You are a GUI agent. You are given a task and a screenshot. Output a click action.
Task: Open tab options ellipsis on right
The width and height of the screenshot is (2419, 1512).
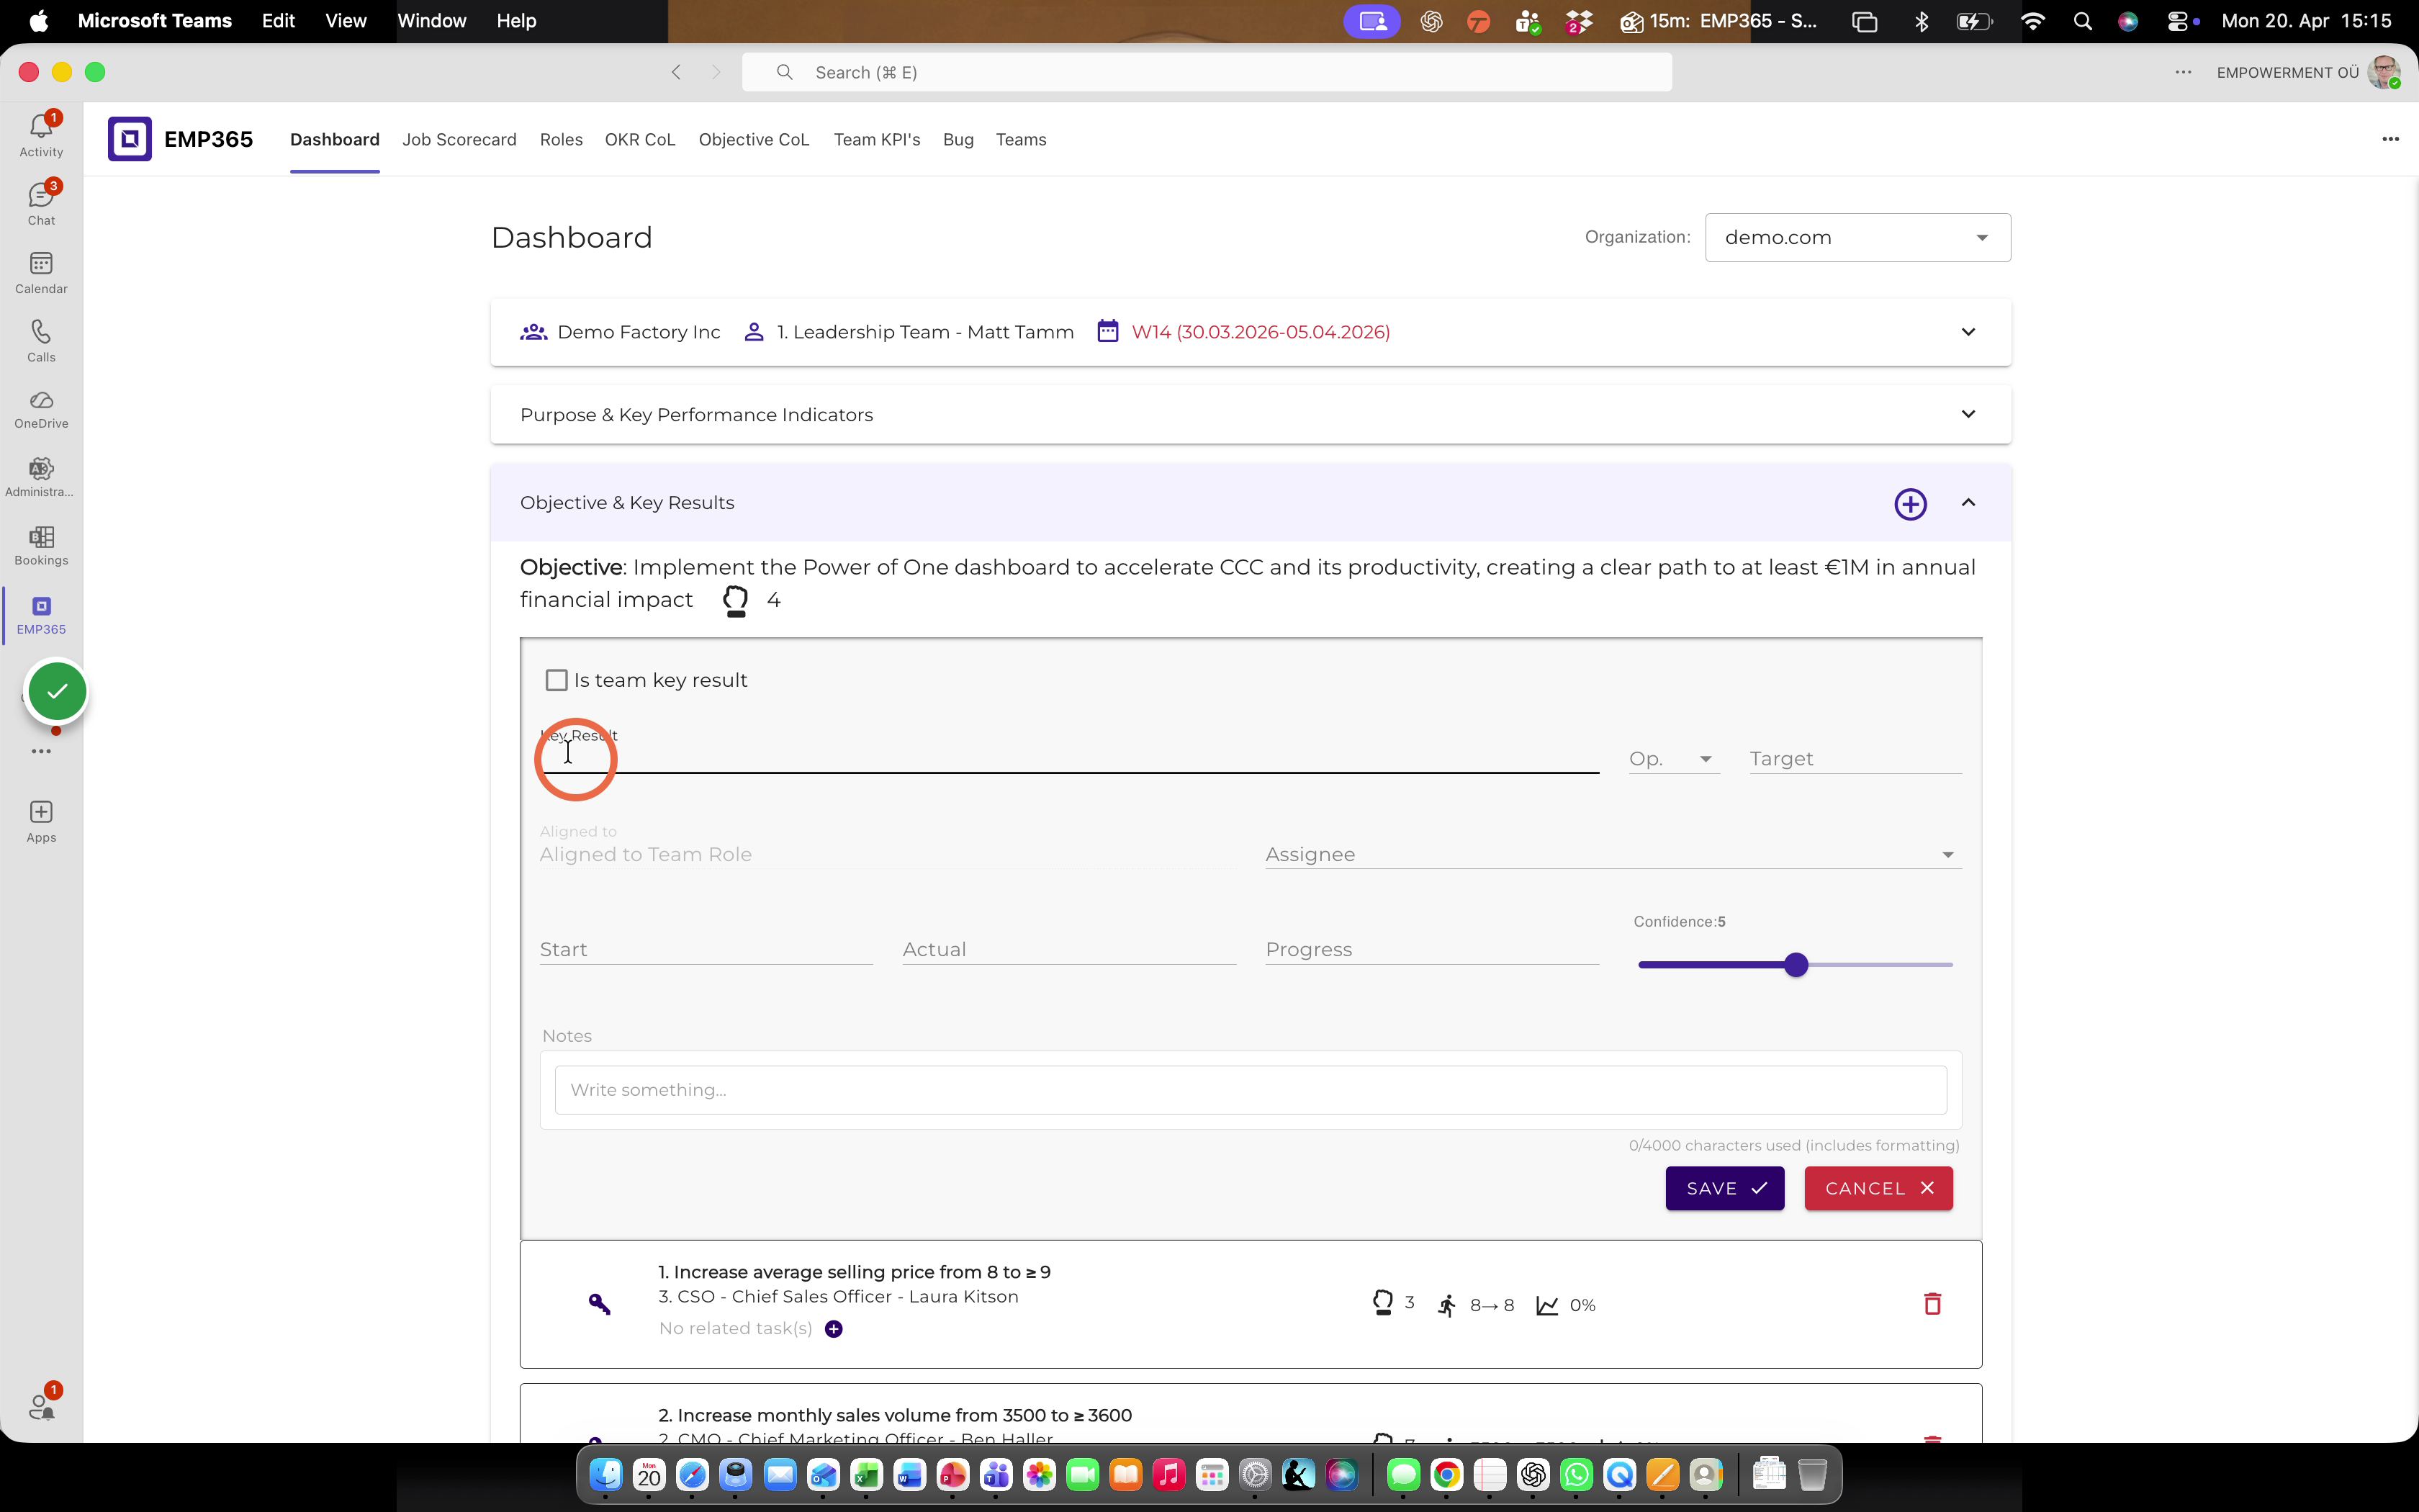(2390, 139)
